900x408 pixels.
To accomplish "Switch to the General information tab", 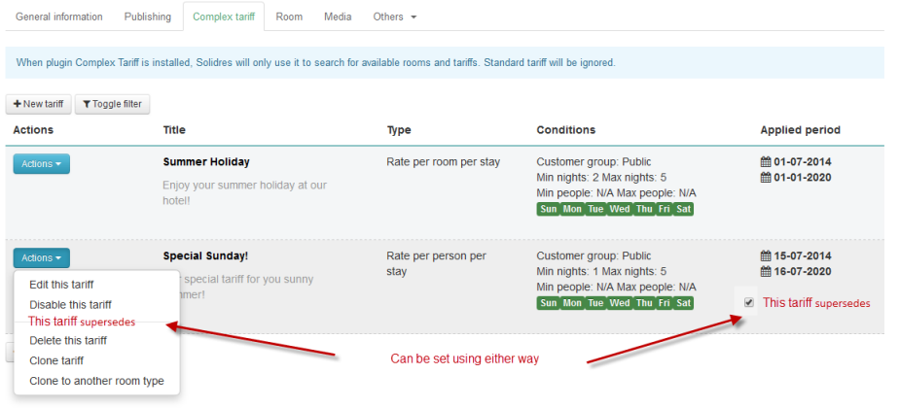I will click(x=59, y=17).
